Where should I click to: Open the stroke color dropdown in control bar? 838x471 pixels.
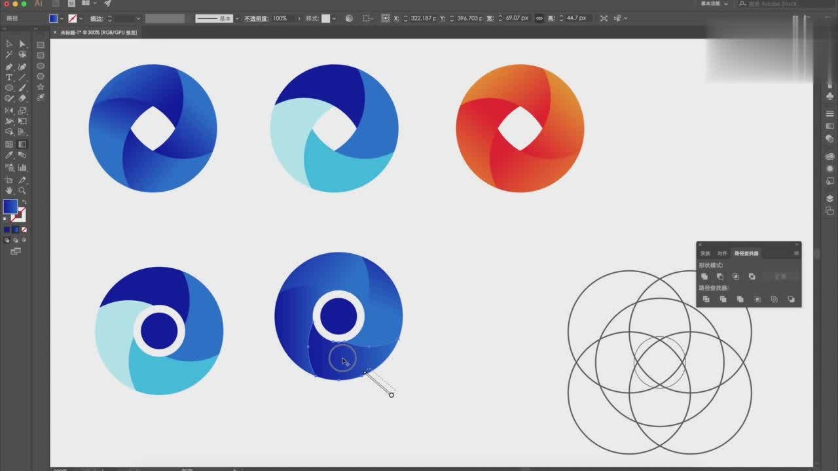[81, 18]
